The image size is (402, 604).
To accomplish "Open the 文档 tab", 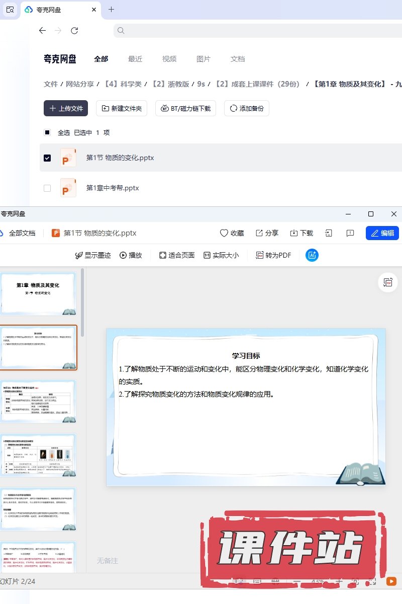I will pos(238,59).
